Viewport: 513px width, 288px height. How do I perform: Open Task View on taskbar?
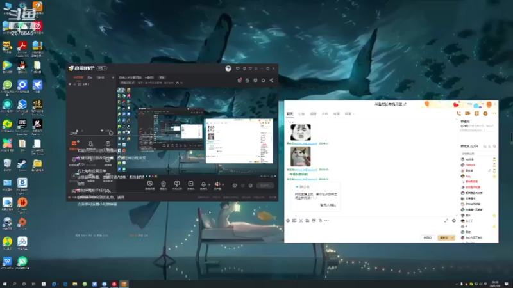(34, 284)
